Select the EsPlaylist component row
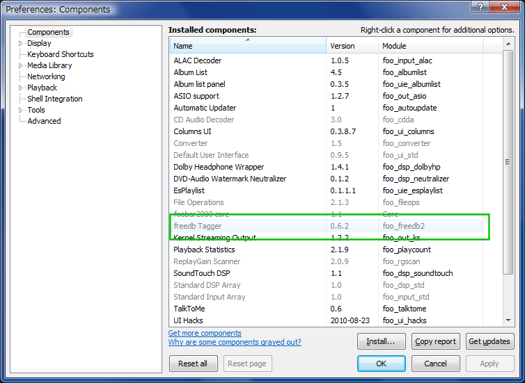This screenshot has width=525, height=383. (x=327, y=190)
